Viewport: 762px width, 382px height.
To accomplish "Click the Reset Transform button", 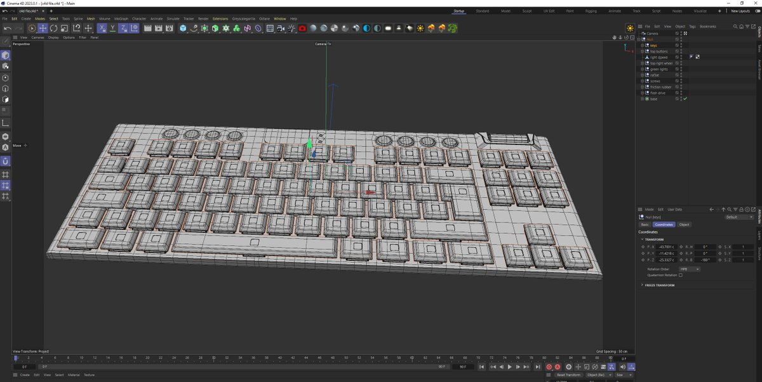I will [569, 375].
